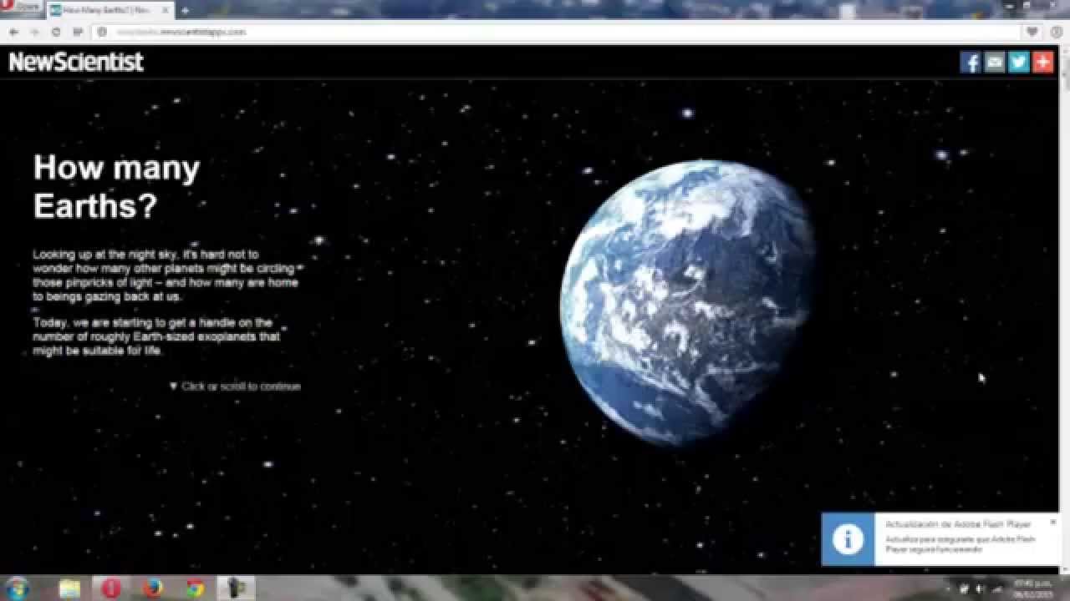Viewport: 1070px width, 601px height.
Task: Close the How Many Earths tab
Action: point(166,10)
